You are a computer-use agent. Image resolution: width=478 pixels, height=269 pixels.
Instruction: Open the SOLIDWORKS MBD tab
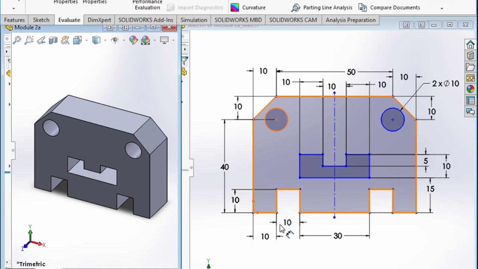click(x=238, y=20)
